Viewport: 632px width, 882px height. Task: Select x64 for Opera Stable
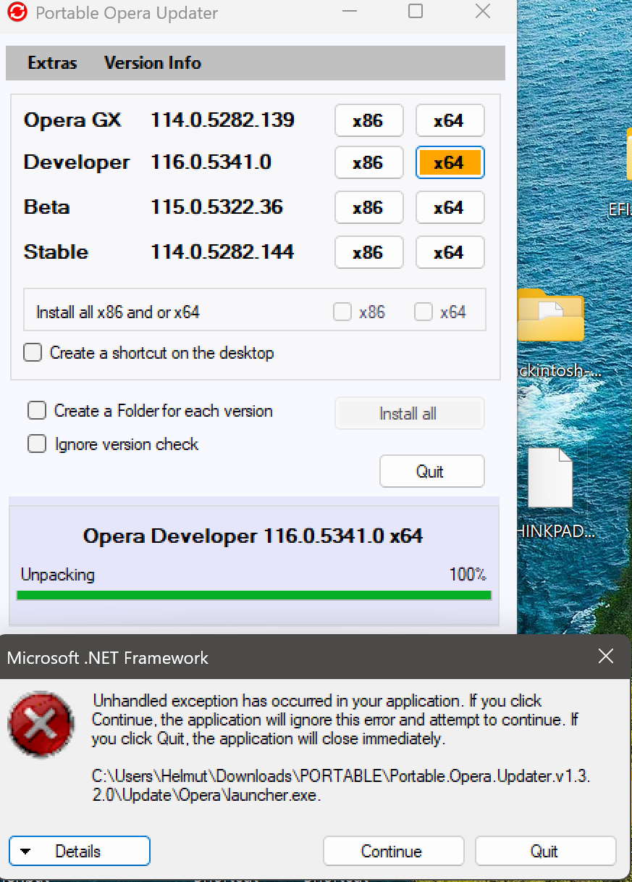(450, 252)
